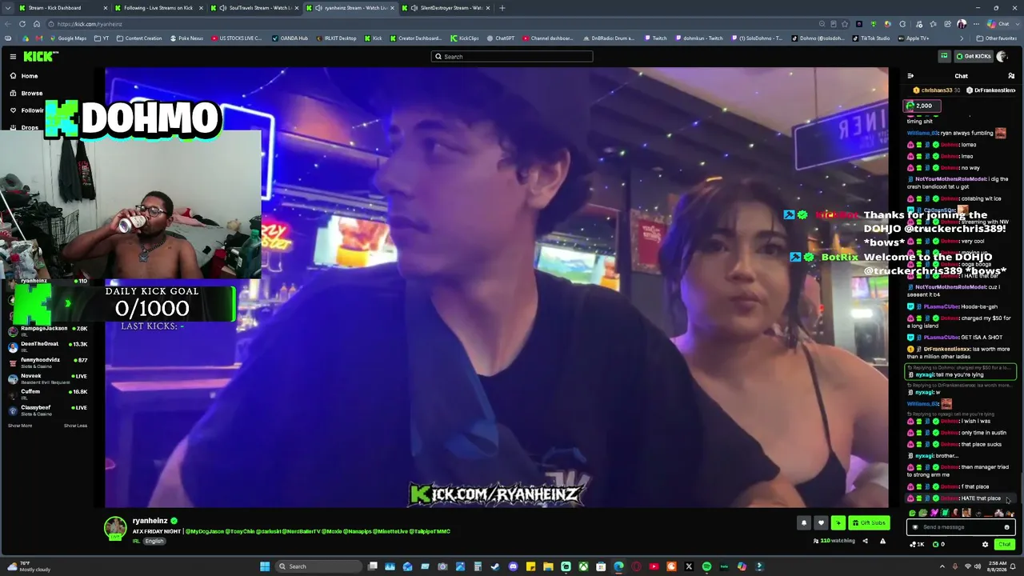This screenshot has width=1024, height=576.
Task: Click the Gift Subs button
Action: click(869, 523)
